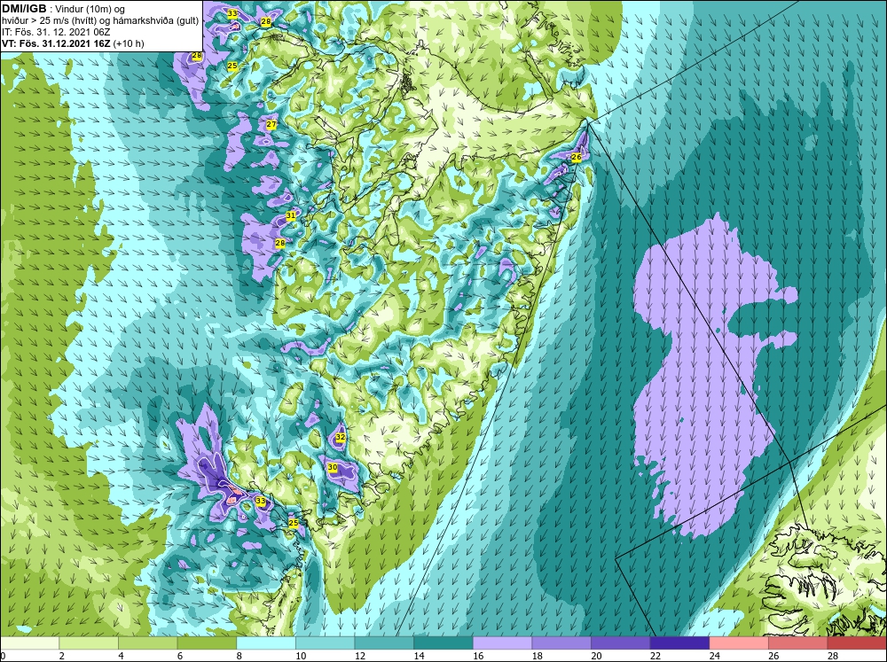The width and height of the screenshot is (887, 662).
Task: Click the legend scale number 0
Action: [3, 656]
